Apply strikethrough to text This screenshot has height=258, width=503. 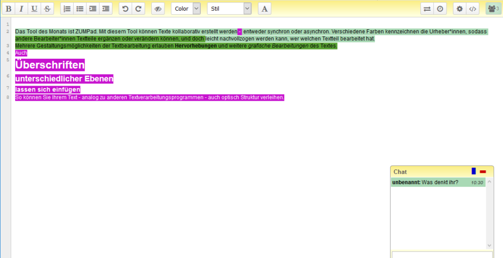(x=47, y=9)
